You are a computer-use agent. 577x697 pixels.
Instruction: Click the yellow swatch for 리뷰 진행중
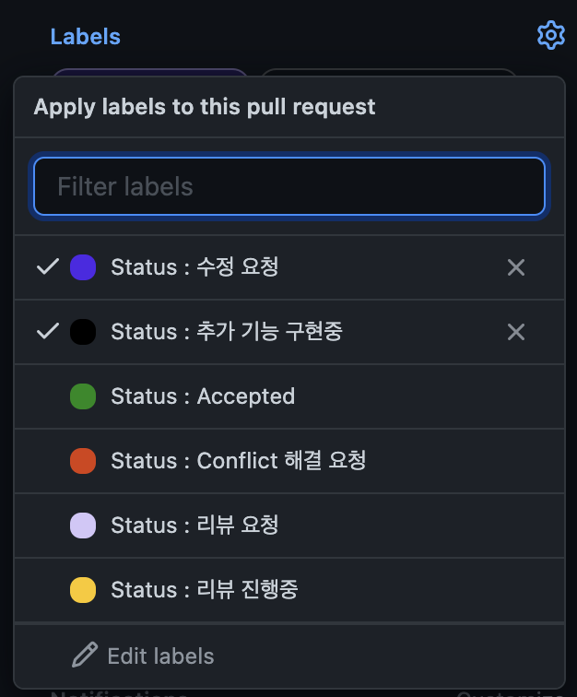point(83,590)
